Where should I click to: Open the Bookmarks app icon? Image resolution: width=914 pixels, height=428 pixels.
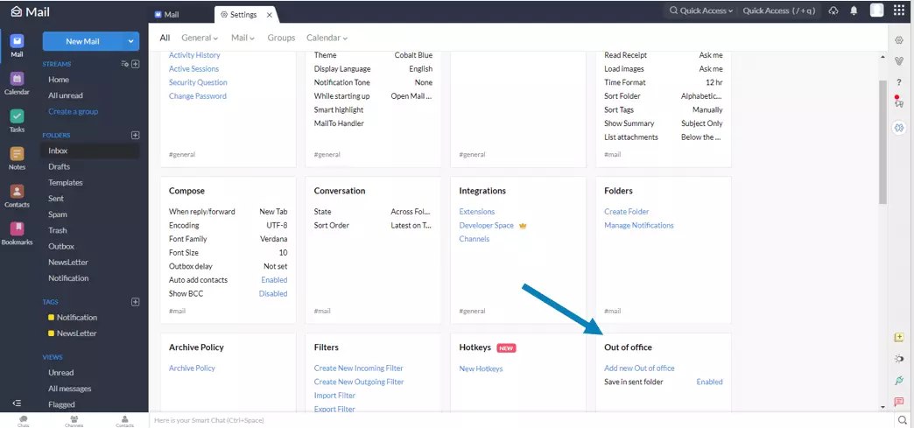[17, 233]
